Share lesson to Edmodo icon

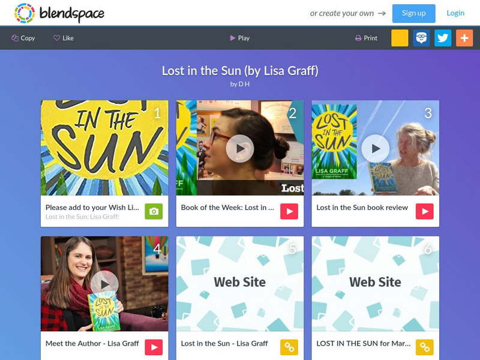coord(421,38)
